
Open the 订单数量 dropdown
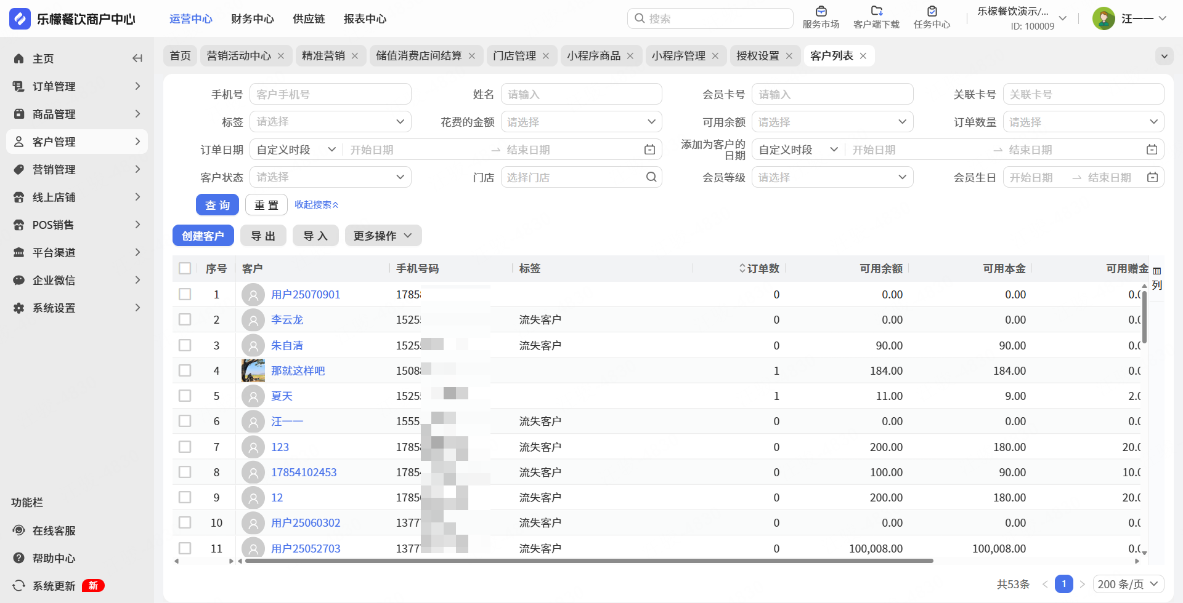(x=1083, y=122)
